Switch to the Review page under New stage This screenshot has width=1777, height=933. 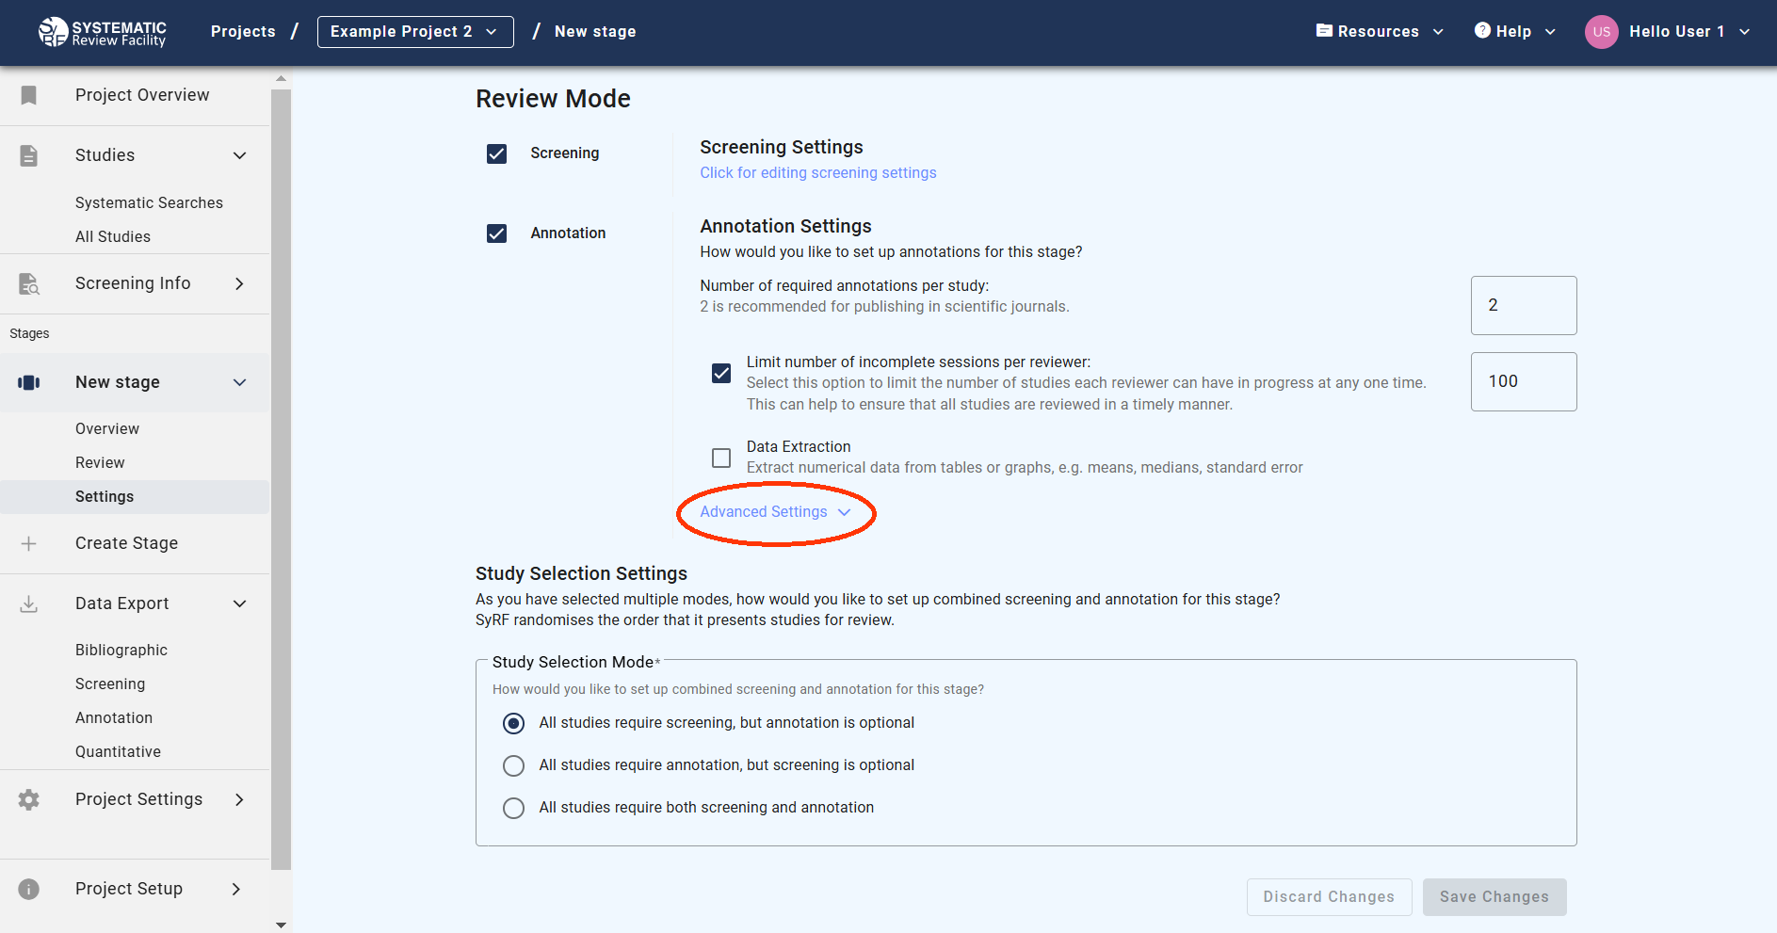click(99, 462)
